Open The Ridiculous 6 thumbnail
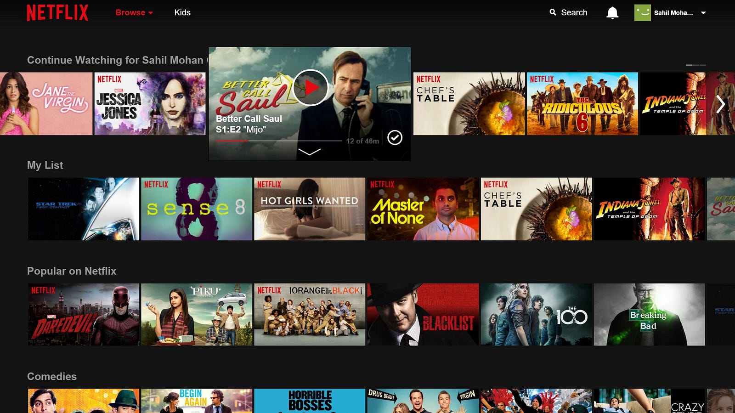This screenshot has height=413, width=735. click(x=582, y=103)
